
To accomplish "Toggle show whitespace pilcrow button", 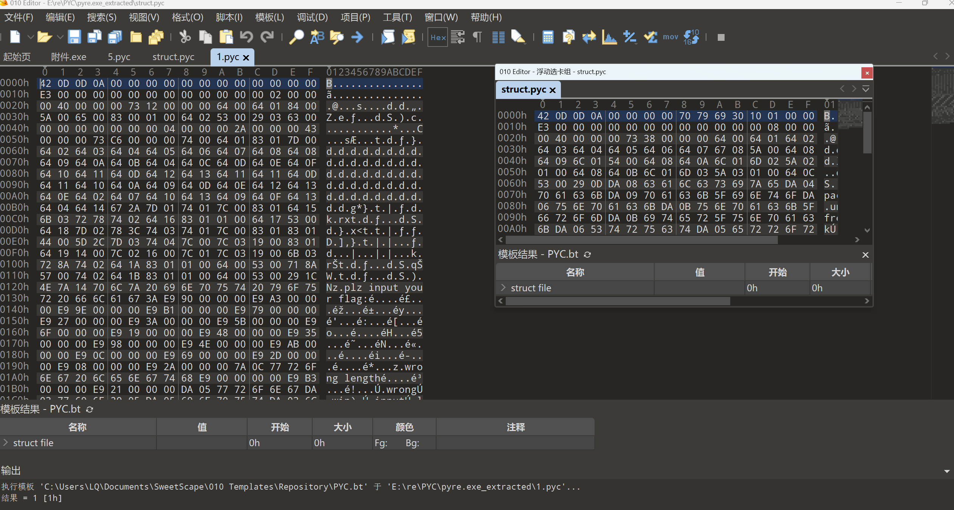I will [477, 37].
